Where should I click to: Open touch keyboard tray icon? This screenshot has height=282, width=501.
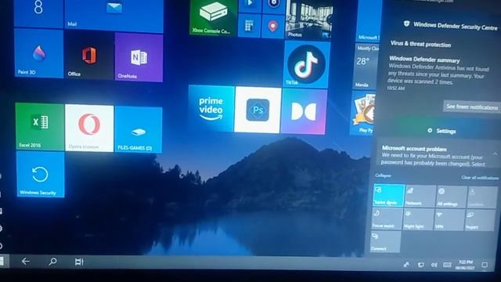pyautogui.click(x=447, y=265)
